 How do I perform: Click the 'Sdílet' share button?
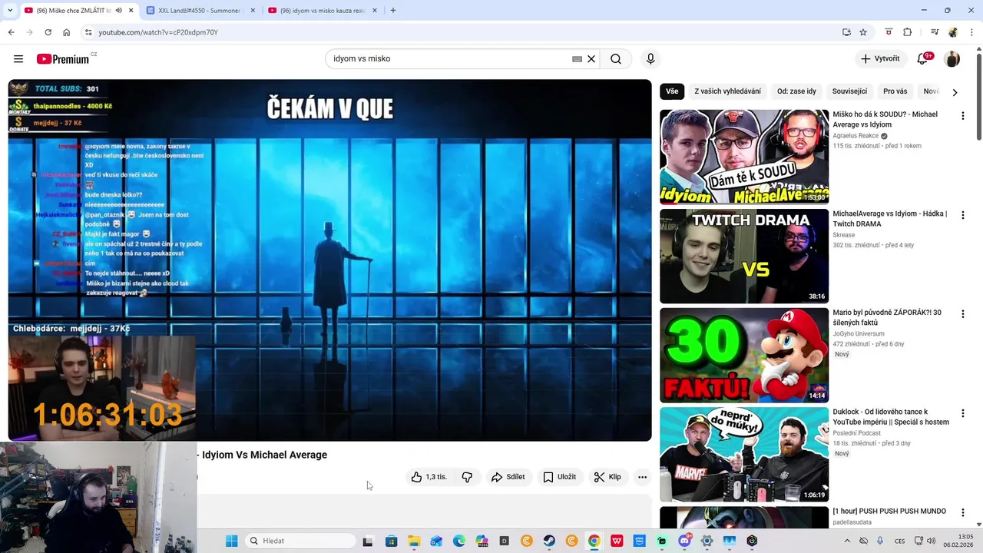click(x=508, y=477)
